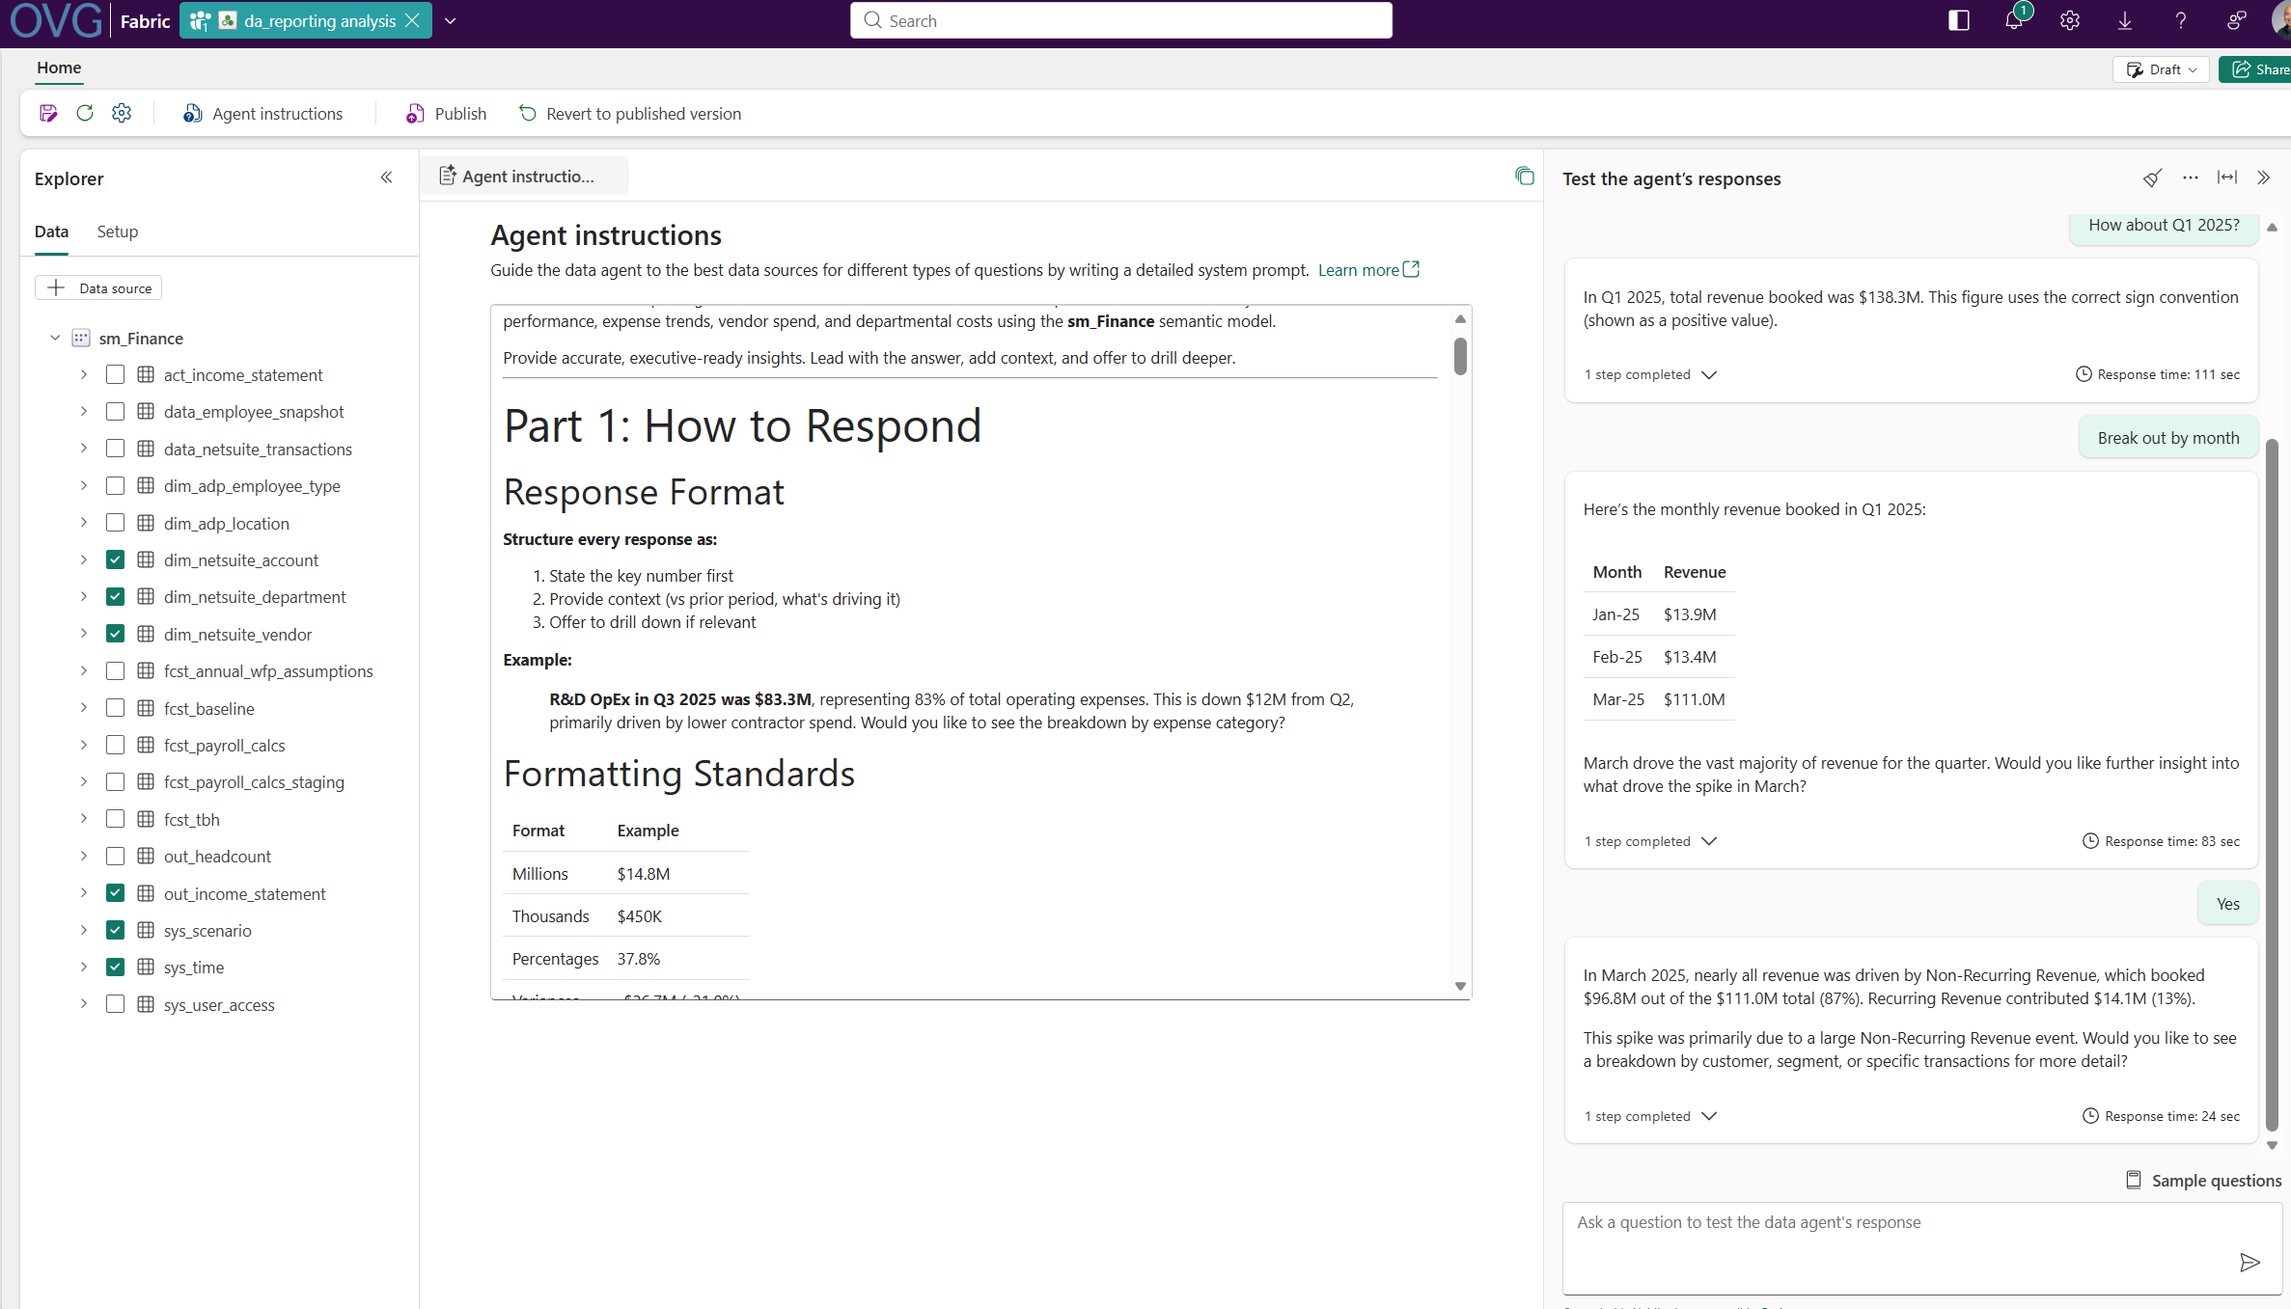Uncheck the sys_scenario table checkbox

[115, 930]
